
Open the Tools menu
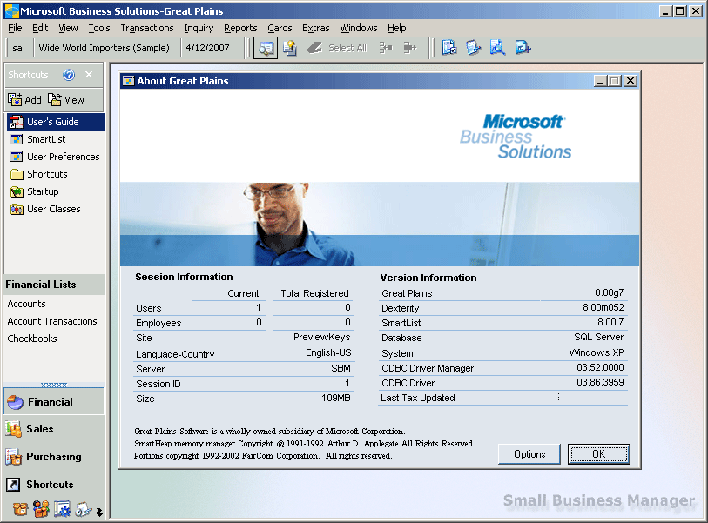99,28
